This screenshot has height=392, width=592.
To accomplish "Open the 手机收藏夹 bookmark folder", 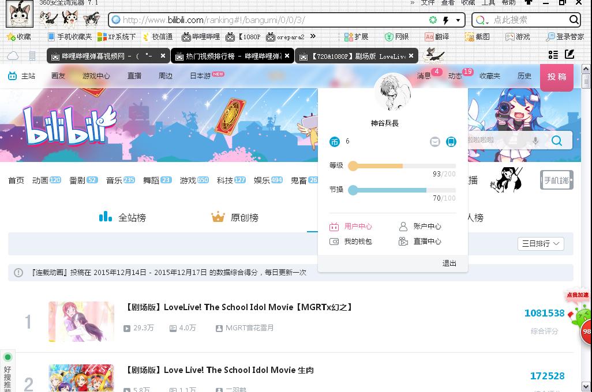I will [x=70, y=36].
